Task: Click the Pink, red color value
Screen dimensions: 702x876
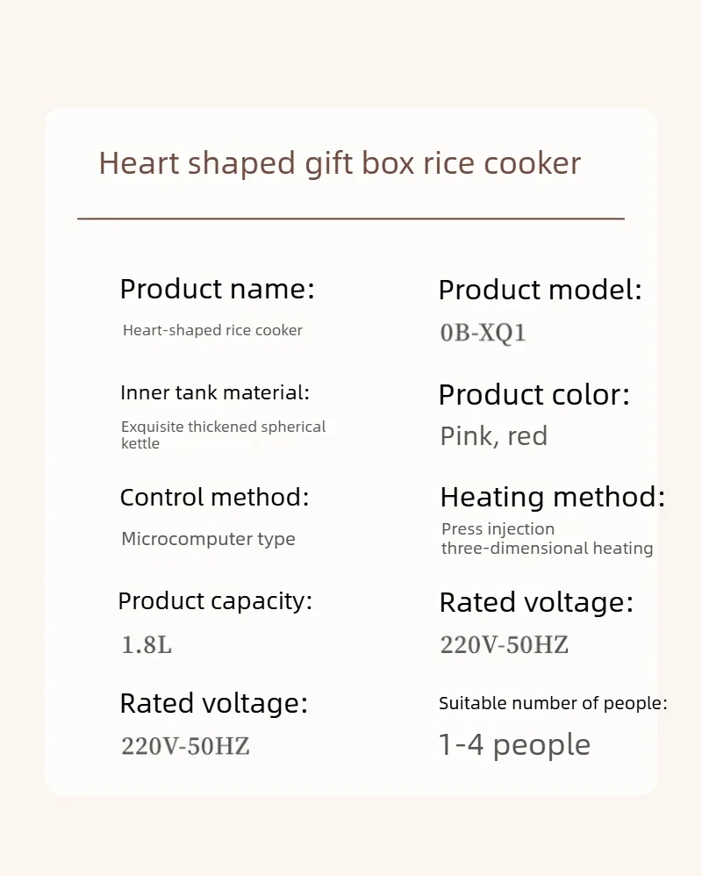Action: pyautogui.click(x=494, y=436)
